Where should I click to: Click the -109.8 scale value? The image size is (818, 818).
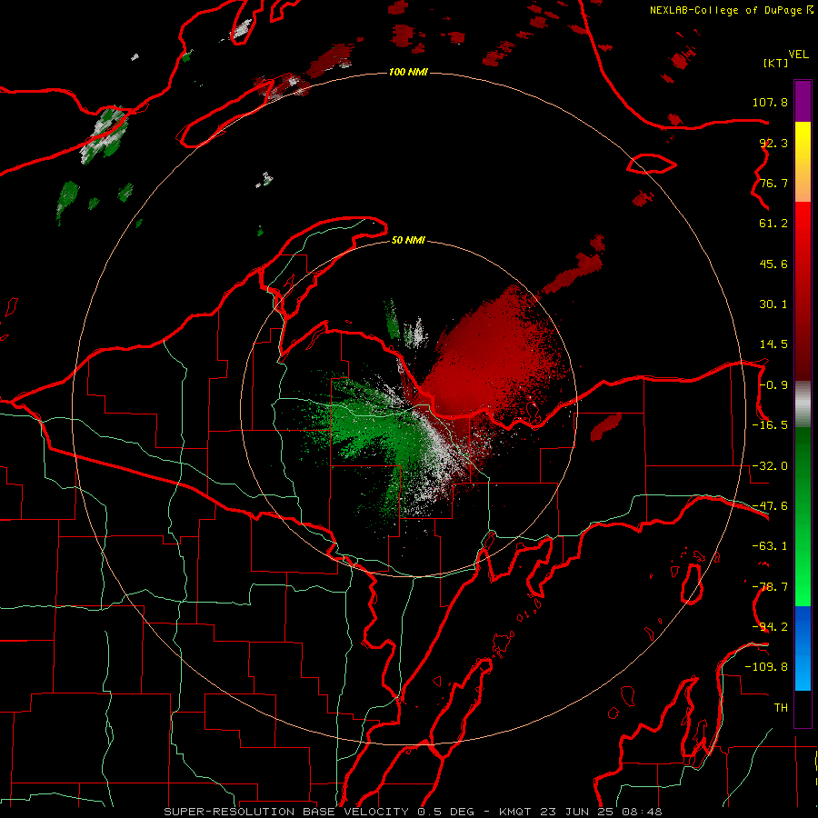(766, 667)
